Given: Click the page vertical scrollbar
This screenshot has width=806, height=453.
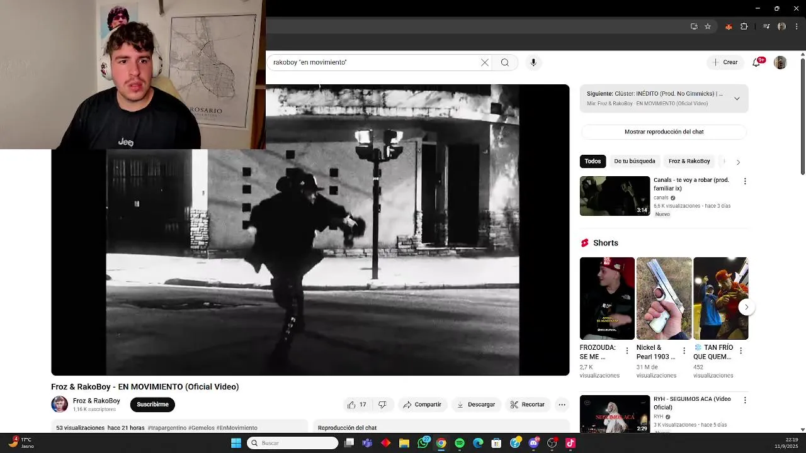Looking at the screenshot, I should [x=802, y=116].
